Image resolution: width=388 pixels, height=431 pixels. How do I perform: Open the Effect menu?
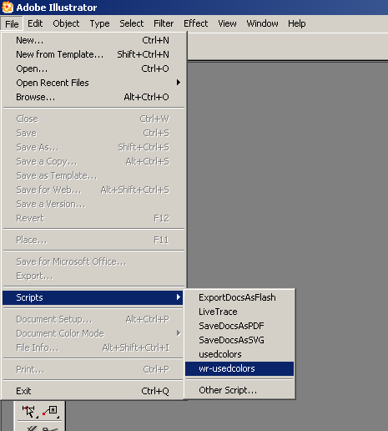tap(195, 23)
